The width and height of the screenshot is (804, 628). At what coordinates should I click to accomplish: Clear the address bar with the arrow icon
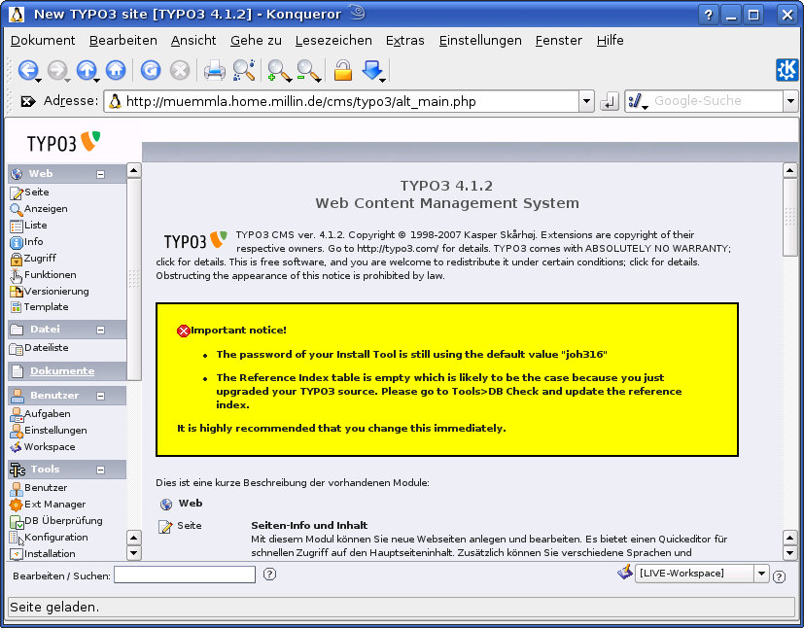tap(27, 101)
